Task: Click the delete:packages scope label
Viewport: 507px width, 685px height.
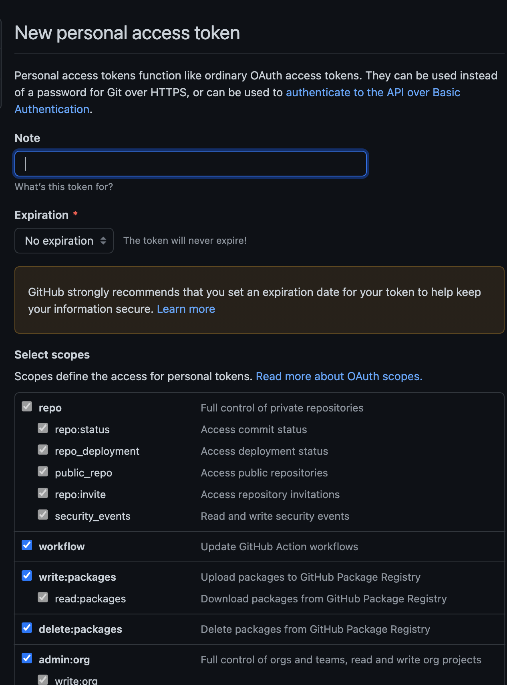Action: (80, 629)
